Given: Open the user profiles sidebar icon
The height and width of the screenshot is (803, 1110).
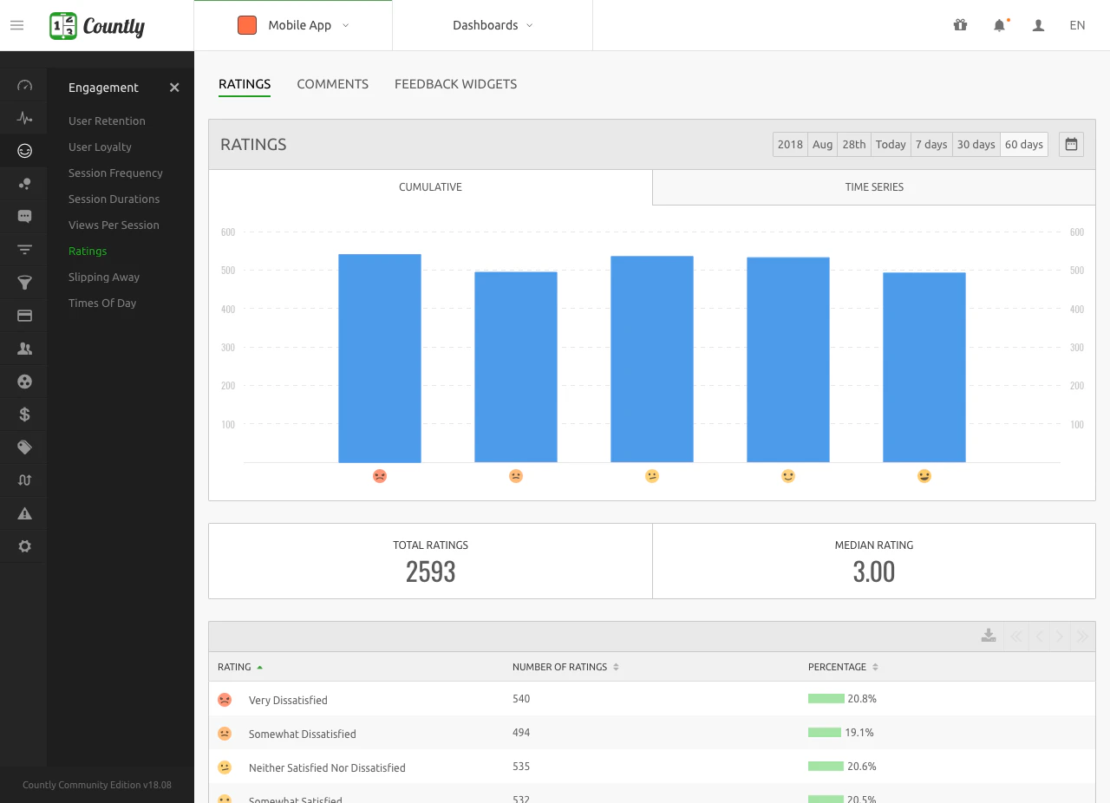Looking at the screenshot, I should [24, 349].
